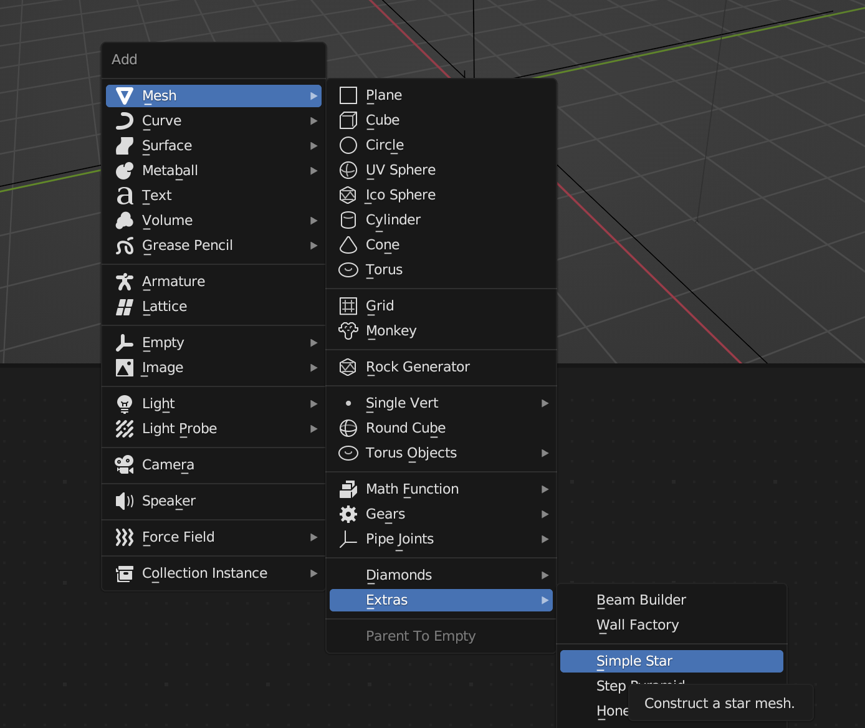Open the Force Field submenu
The width and height of the screenshot is (865, 728).
(214, 537)
